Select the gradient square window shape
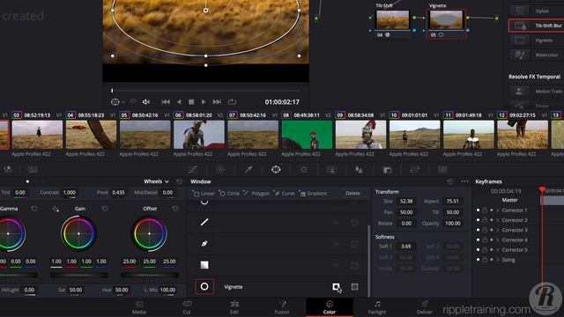Screen dimensions: 564x317 (204, 265)
